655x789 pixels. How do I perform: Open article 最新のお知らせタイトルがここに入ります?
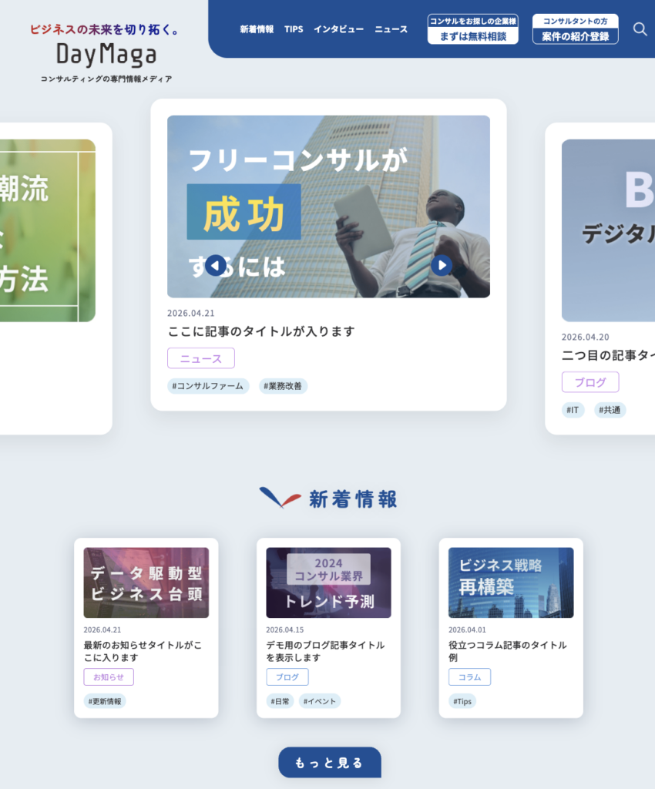pyautogui.click(x=143, y=651)
